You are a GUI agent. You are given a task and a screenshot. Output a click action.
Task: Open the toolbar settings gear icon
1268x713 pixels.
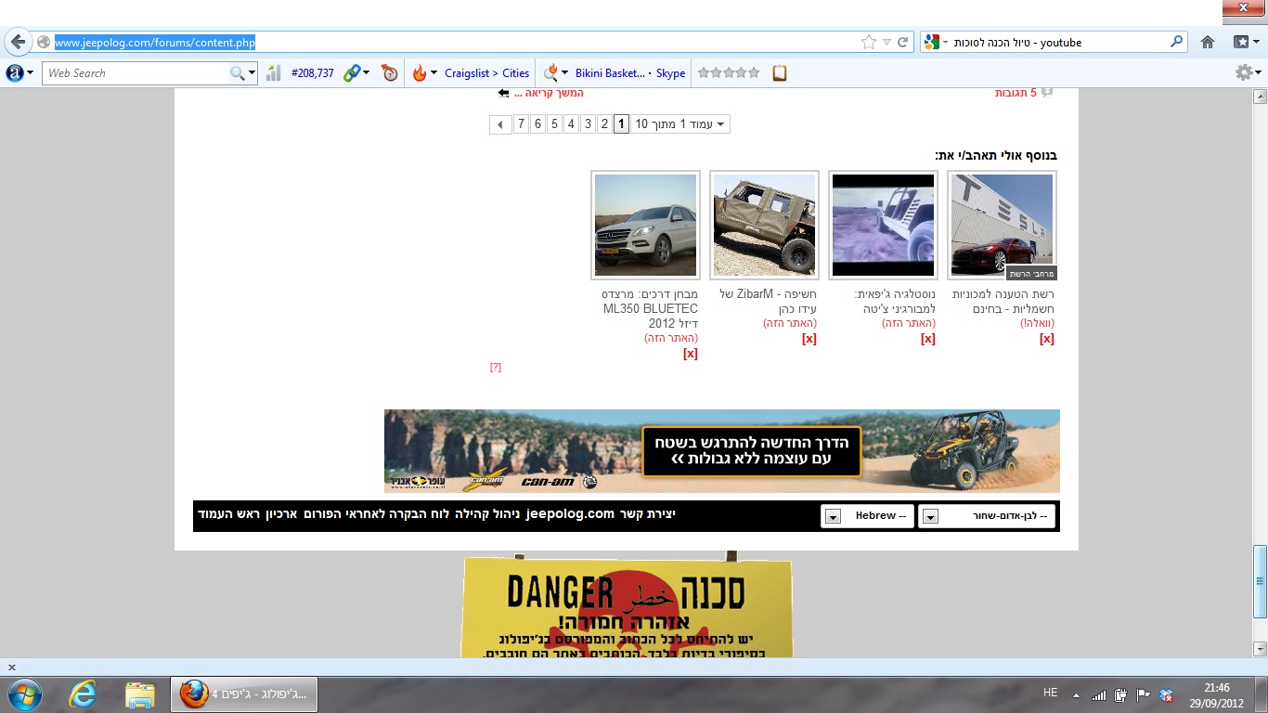coord(1243,72)
